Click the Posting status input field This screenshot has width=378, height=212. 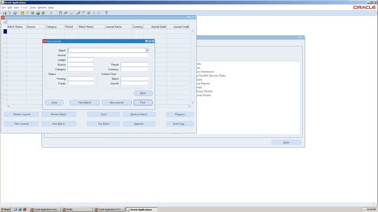(81, 78)
